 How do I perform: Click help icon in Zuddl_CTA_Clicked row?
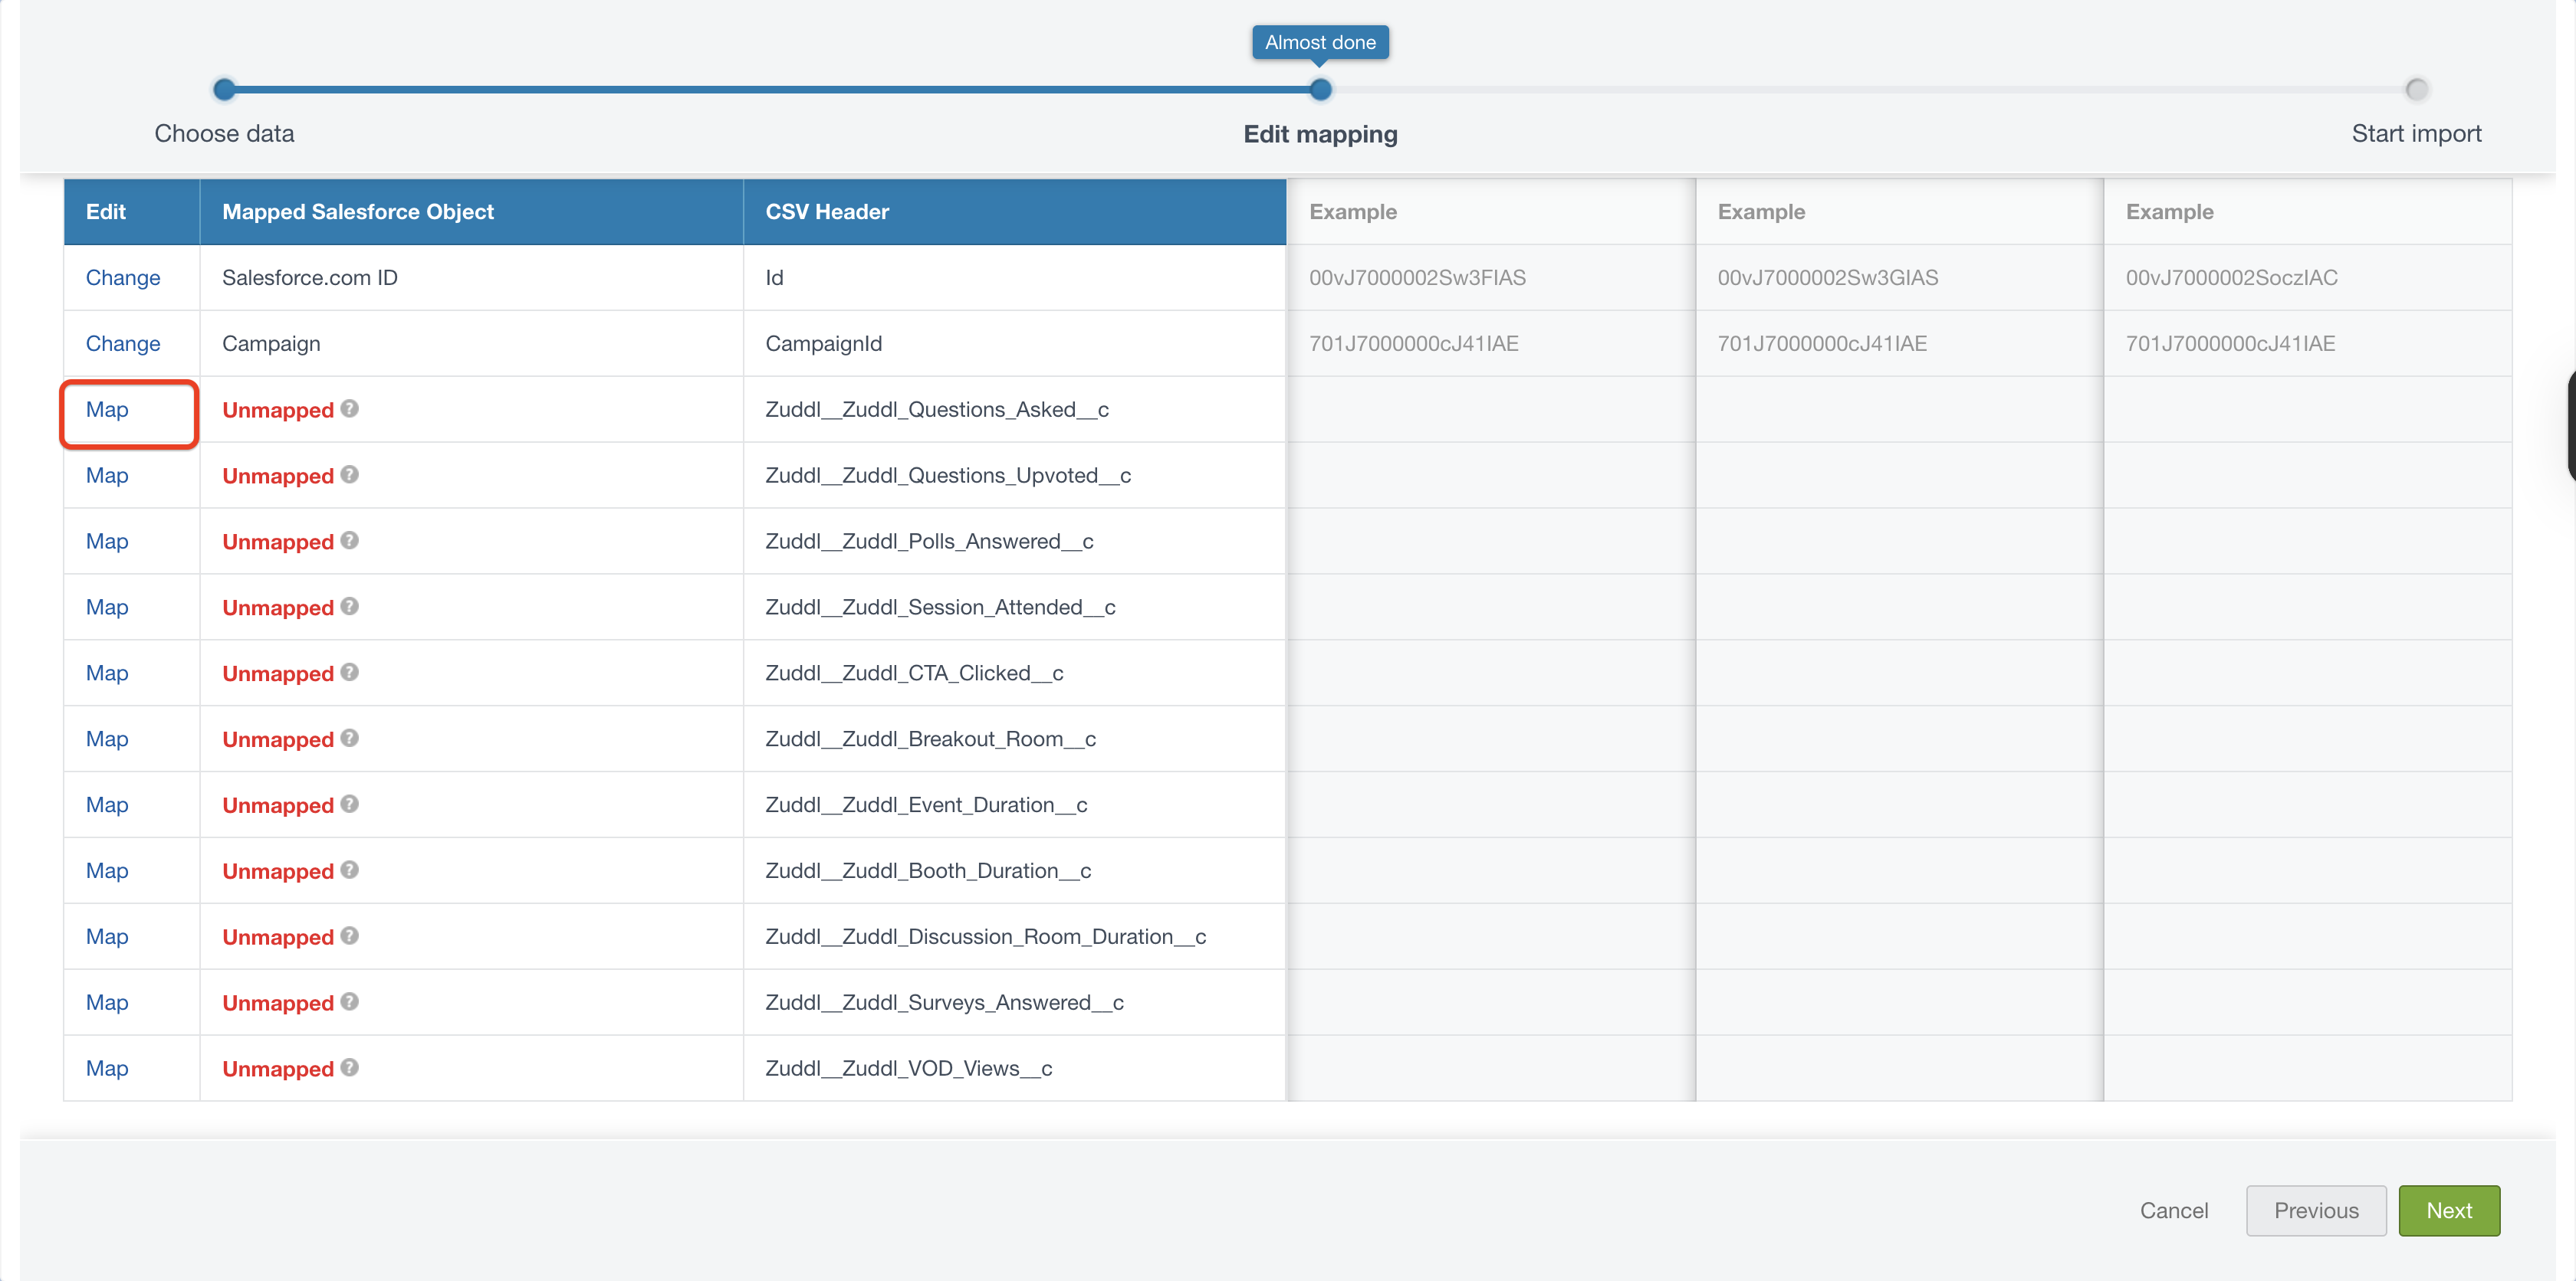point(349,673)
